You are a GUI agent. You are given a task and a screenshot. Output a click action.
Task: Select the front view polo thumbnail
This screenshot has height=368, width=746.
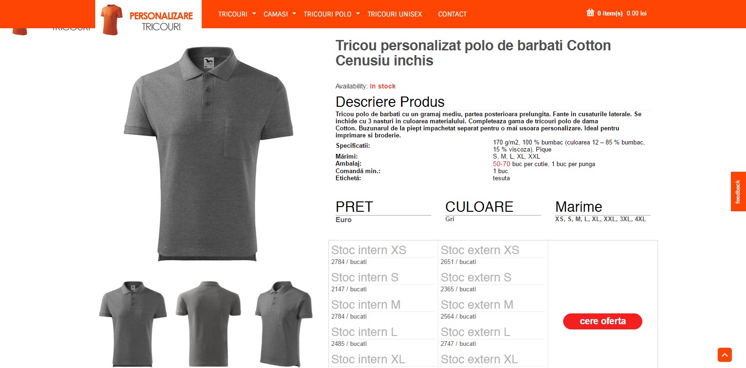click(x=133, y=324)
